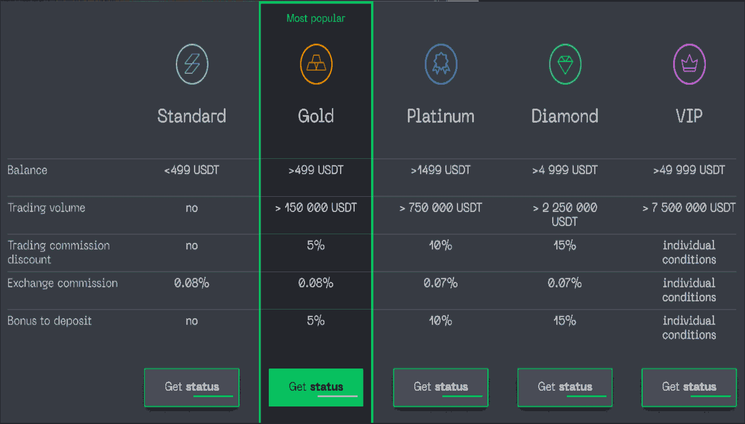Image resolution: width=745 pixels, height=424 pixels.
Task: Select the Platinum plan heading
Action: [441, 116]
